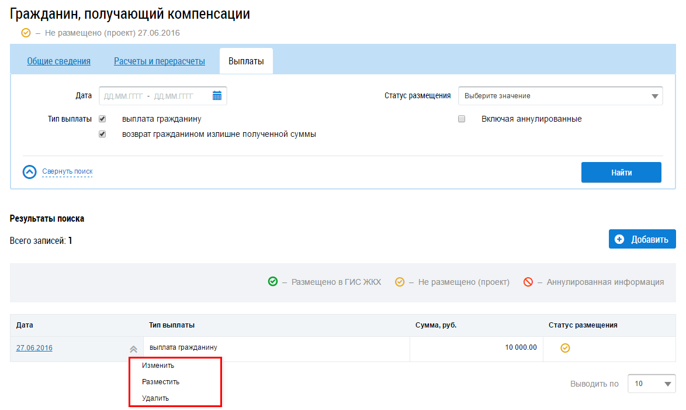Image resolution: width=686 pixels, height=410 pixels.
Task: Collapse search via 'Свернуть поиск' link
Action: pyautogui.click(x=67, y=171)
